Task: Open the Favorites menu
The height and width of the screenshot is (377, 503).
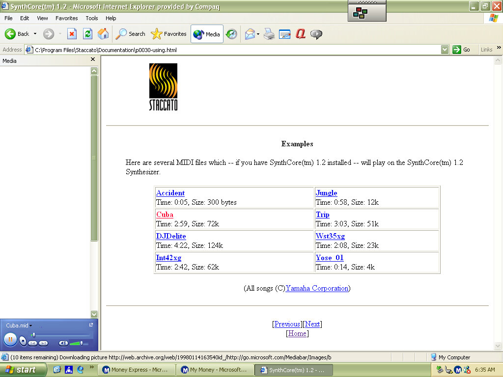Action: [66, 18]
